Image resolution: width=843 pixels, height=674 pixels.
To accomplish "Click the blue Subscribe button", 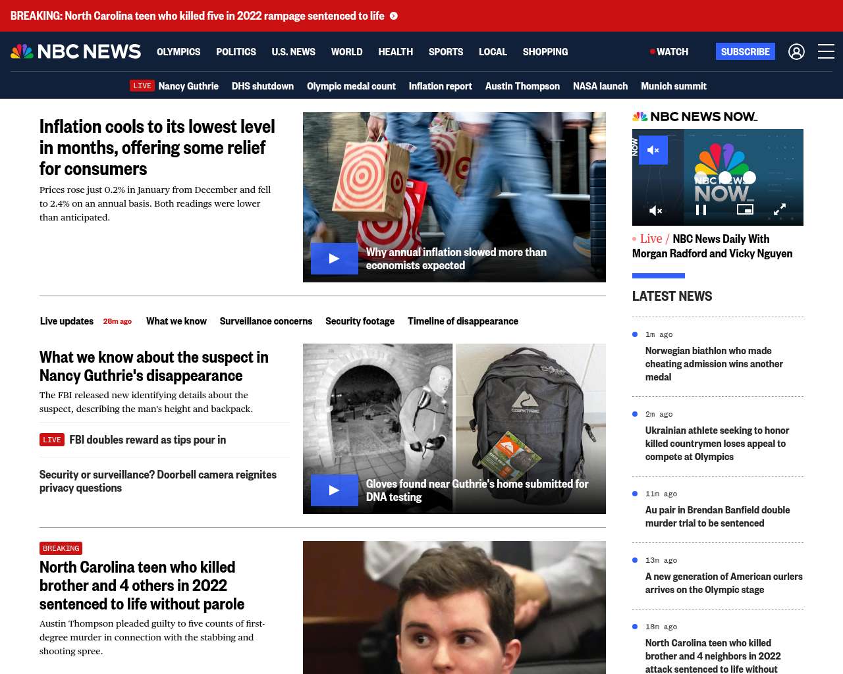I will pyautogui.click(x=746, y=51).
